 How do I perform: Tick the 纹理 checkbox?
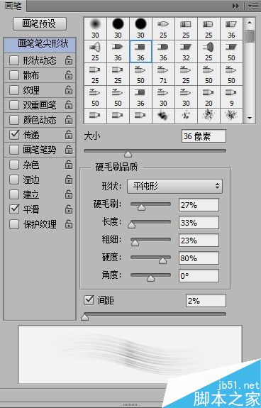[x=14, y=90]
